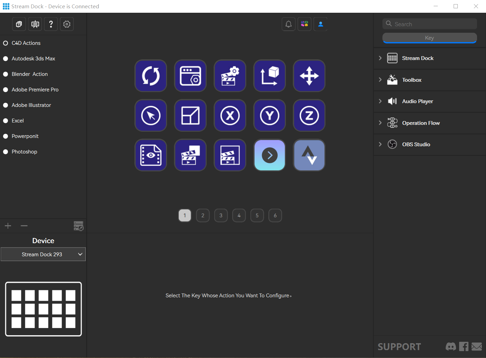Screen dimensions: 486x358
Task: Click the Search actions input field
Action: tap(430, 24)
